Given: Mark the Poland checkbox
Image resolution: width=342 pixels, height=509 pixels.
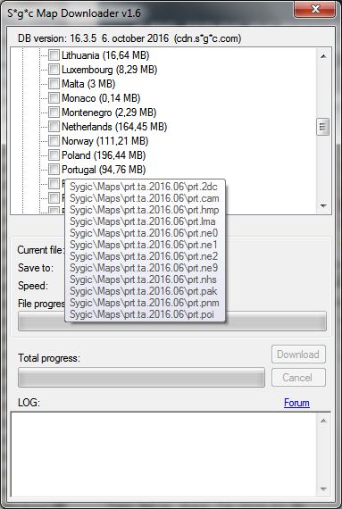Looking at the screenshot, I should (x=54, y=154).
